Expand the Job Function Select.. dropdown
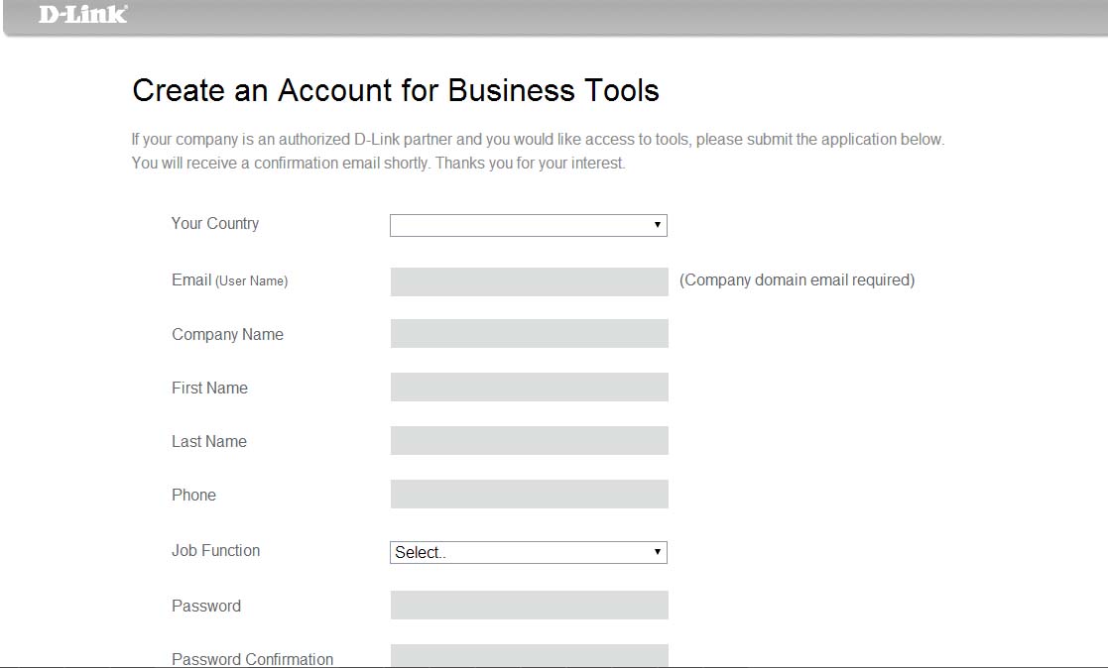Screen dimensions: 1108x668 528,552
